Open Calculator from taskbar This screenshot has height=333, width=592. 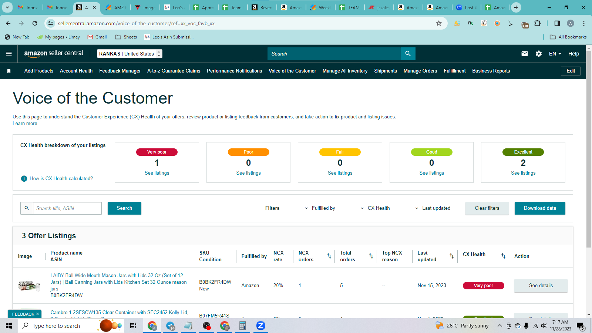[243, 326]
